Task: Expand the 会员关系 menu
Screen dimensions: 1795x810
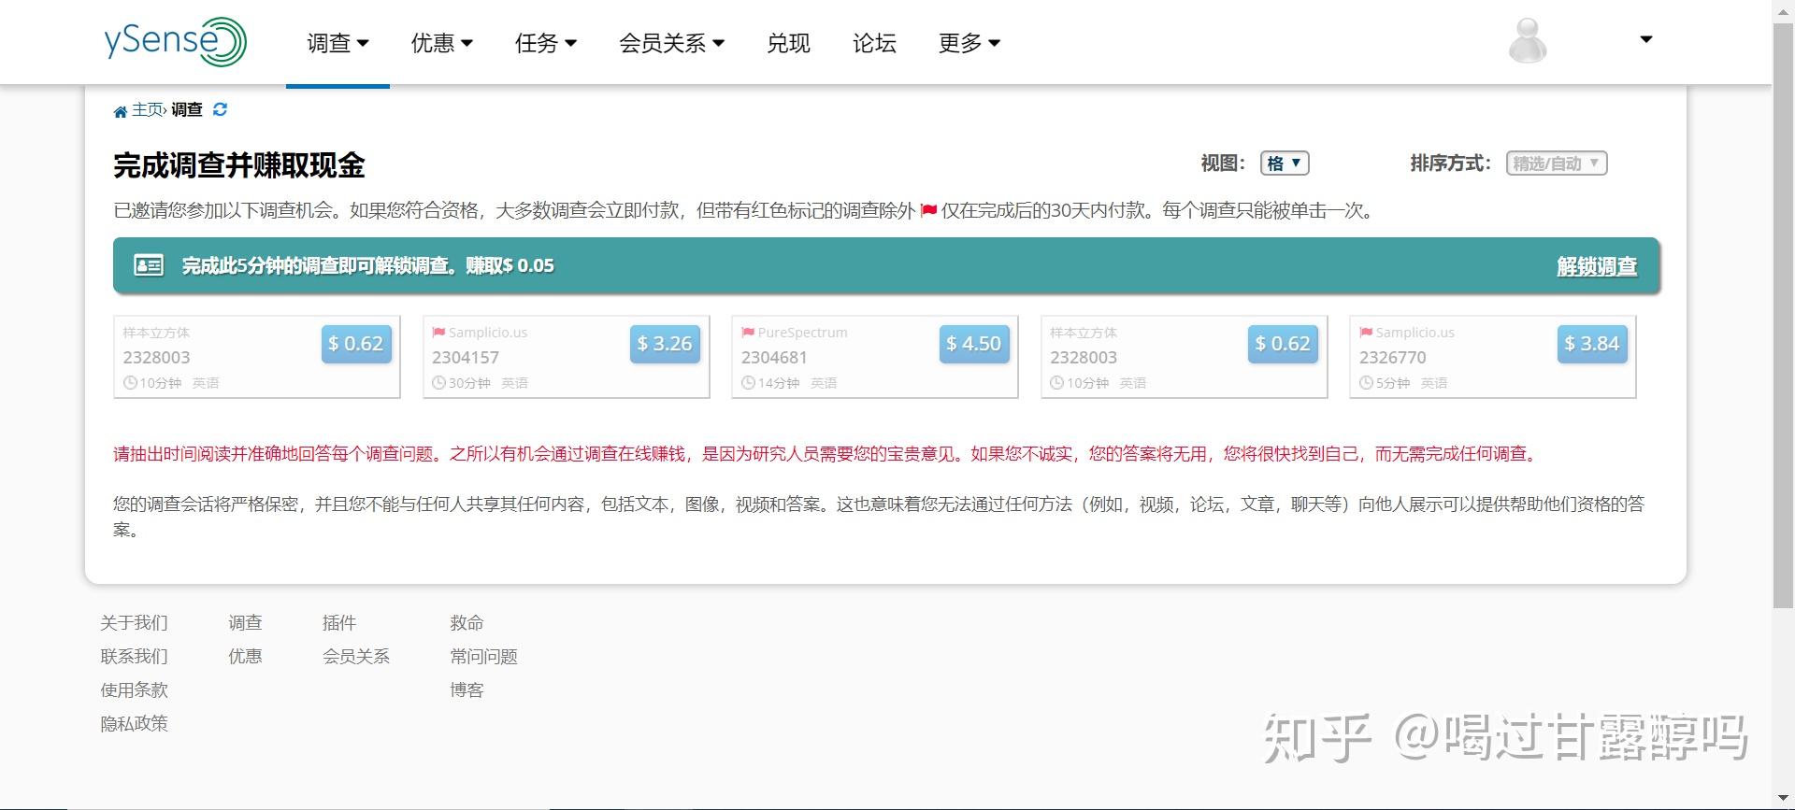Action: 671,43
